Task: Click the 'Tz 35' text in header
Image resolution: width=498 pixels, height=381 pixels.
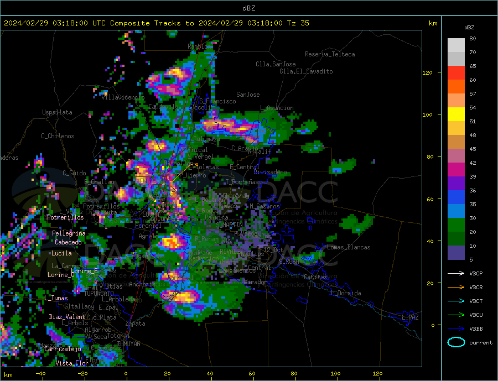Action: (x=298, y=23)
